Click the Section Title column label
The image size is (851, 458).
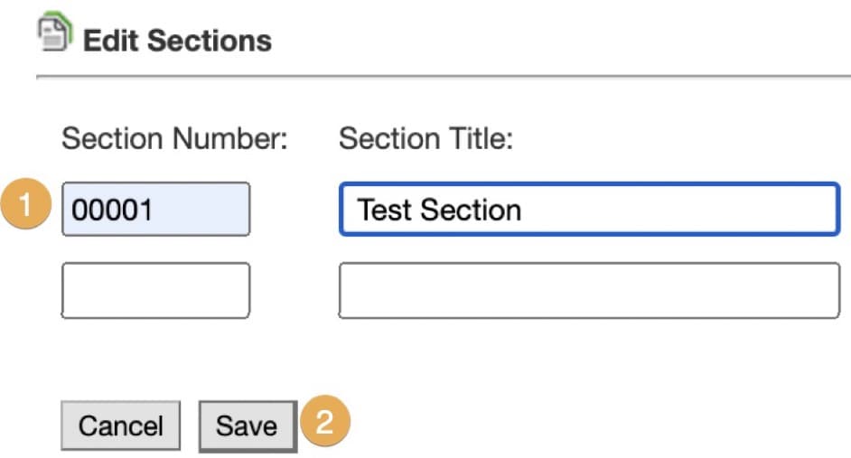(425, 139)
